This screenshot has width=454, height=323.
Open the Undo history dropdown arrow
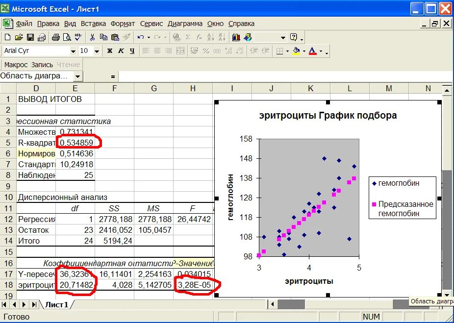[149, 37]
